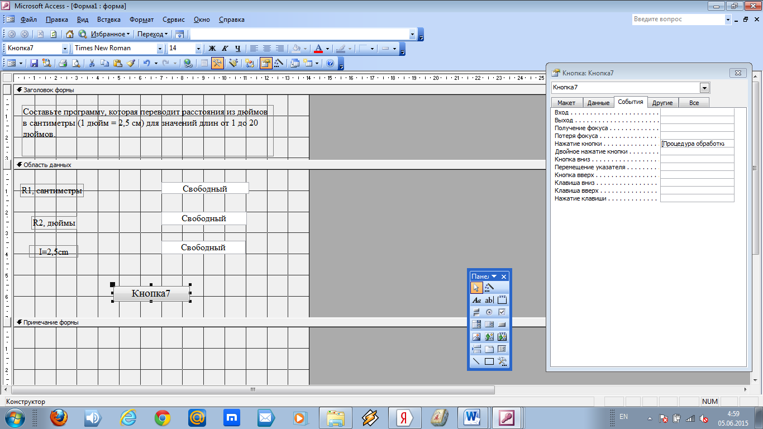Select the Combo Box tool in toolbox
Viewport: 763px width, 429px height.
click(476, 325)
